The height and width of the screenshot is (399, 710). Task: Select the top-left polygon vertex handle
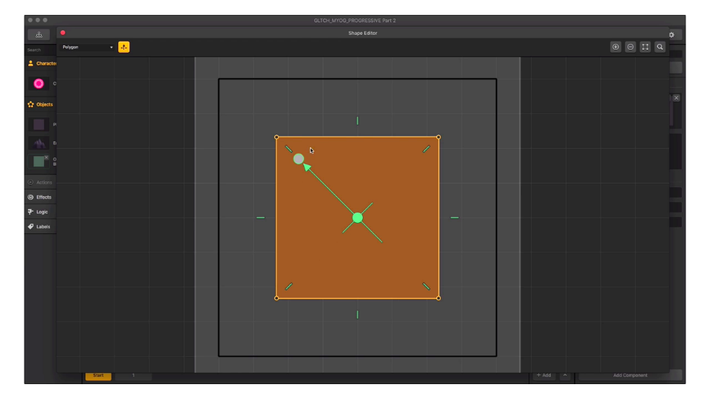(277, 137)
